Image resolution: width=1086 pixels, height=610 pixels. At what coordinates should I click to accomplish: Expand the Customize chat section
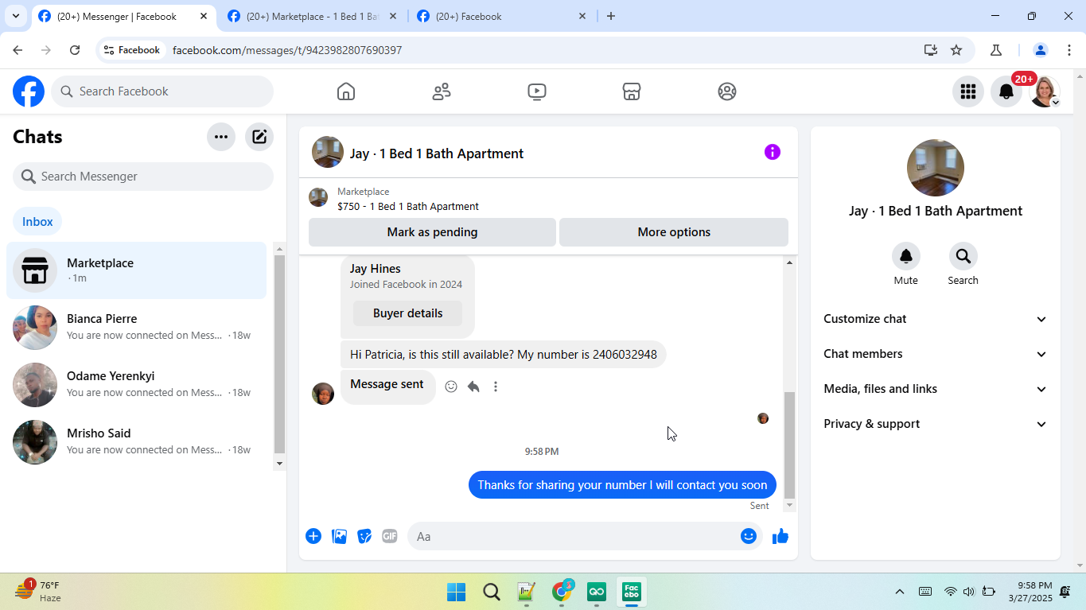pos(936,319)
